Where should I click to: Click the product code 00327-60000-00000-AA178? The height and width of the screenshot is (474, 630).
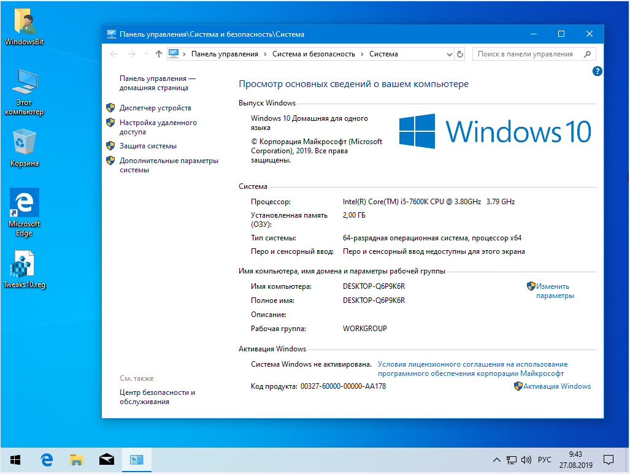[x=343, y=386]
